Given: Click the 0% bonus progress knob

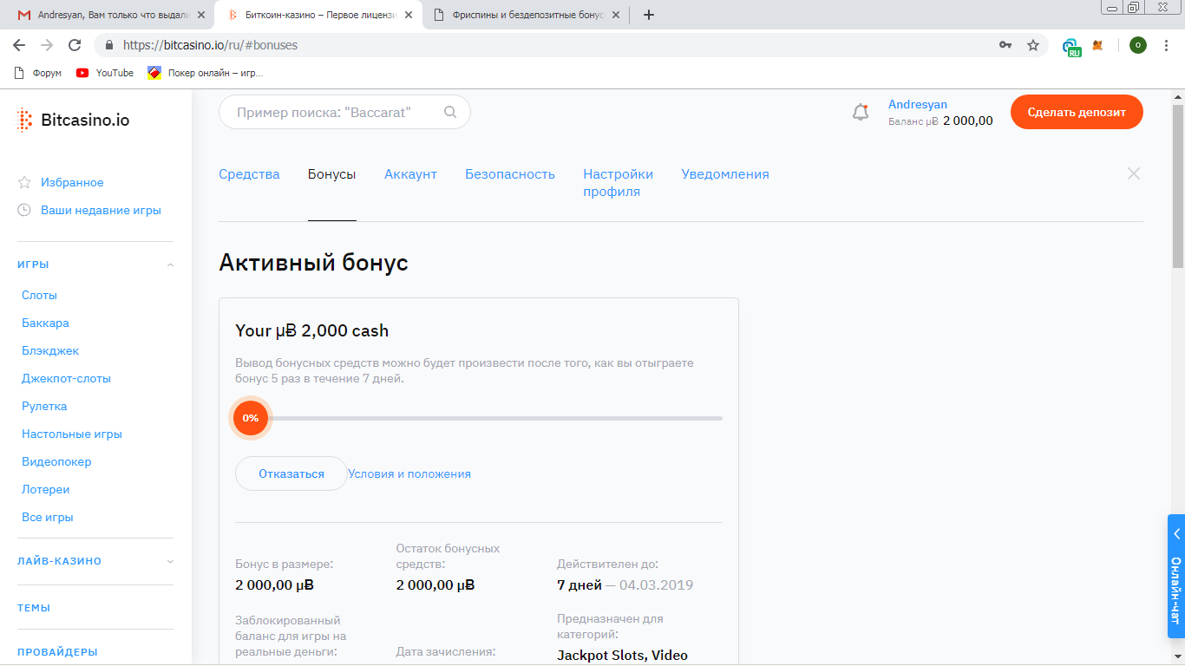Looking at the screenshot, I should point(251,418).
